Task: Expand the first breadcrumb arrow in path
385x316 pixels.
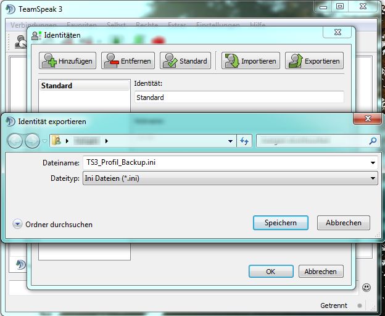Action: point(67,141)
